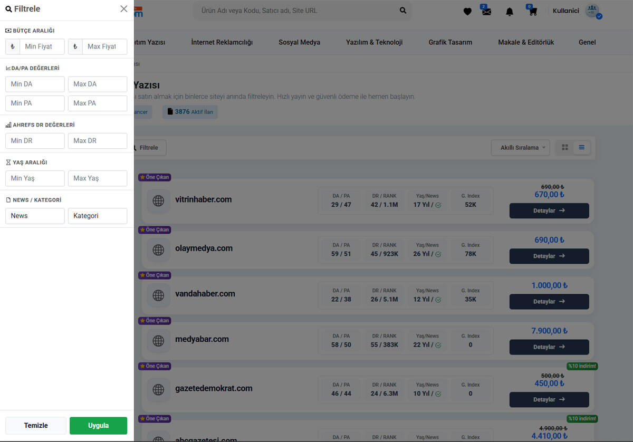Switch to grid view layout

(x=565, y=148)
